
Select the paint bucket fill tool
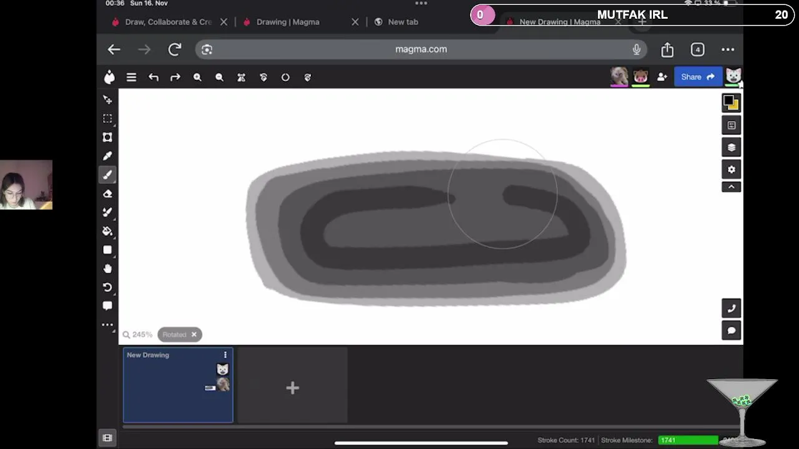click(107, 231)
